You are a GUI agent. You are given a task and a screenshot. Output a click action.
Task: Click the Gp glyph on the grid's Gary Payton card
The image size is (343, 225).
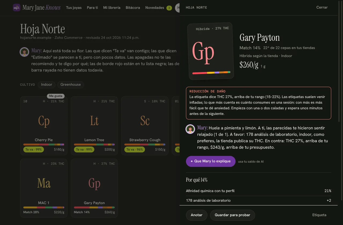[x=94, y=184]
